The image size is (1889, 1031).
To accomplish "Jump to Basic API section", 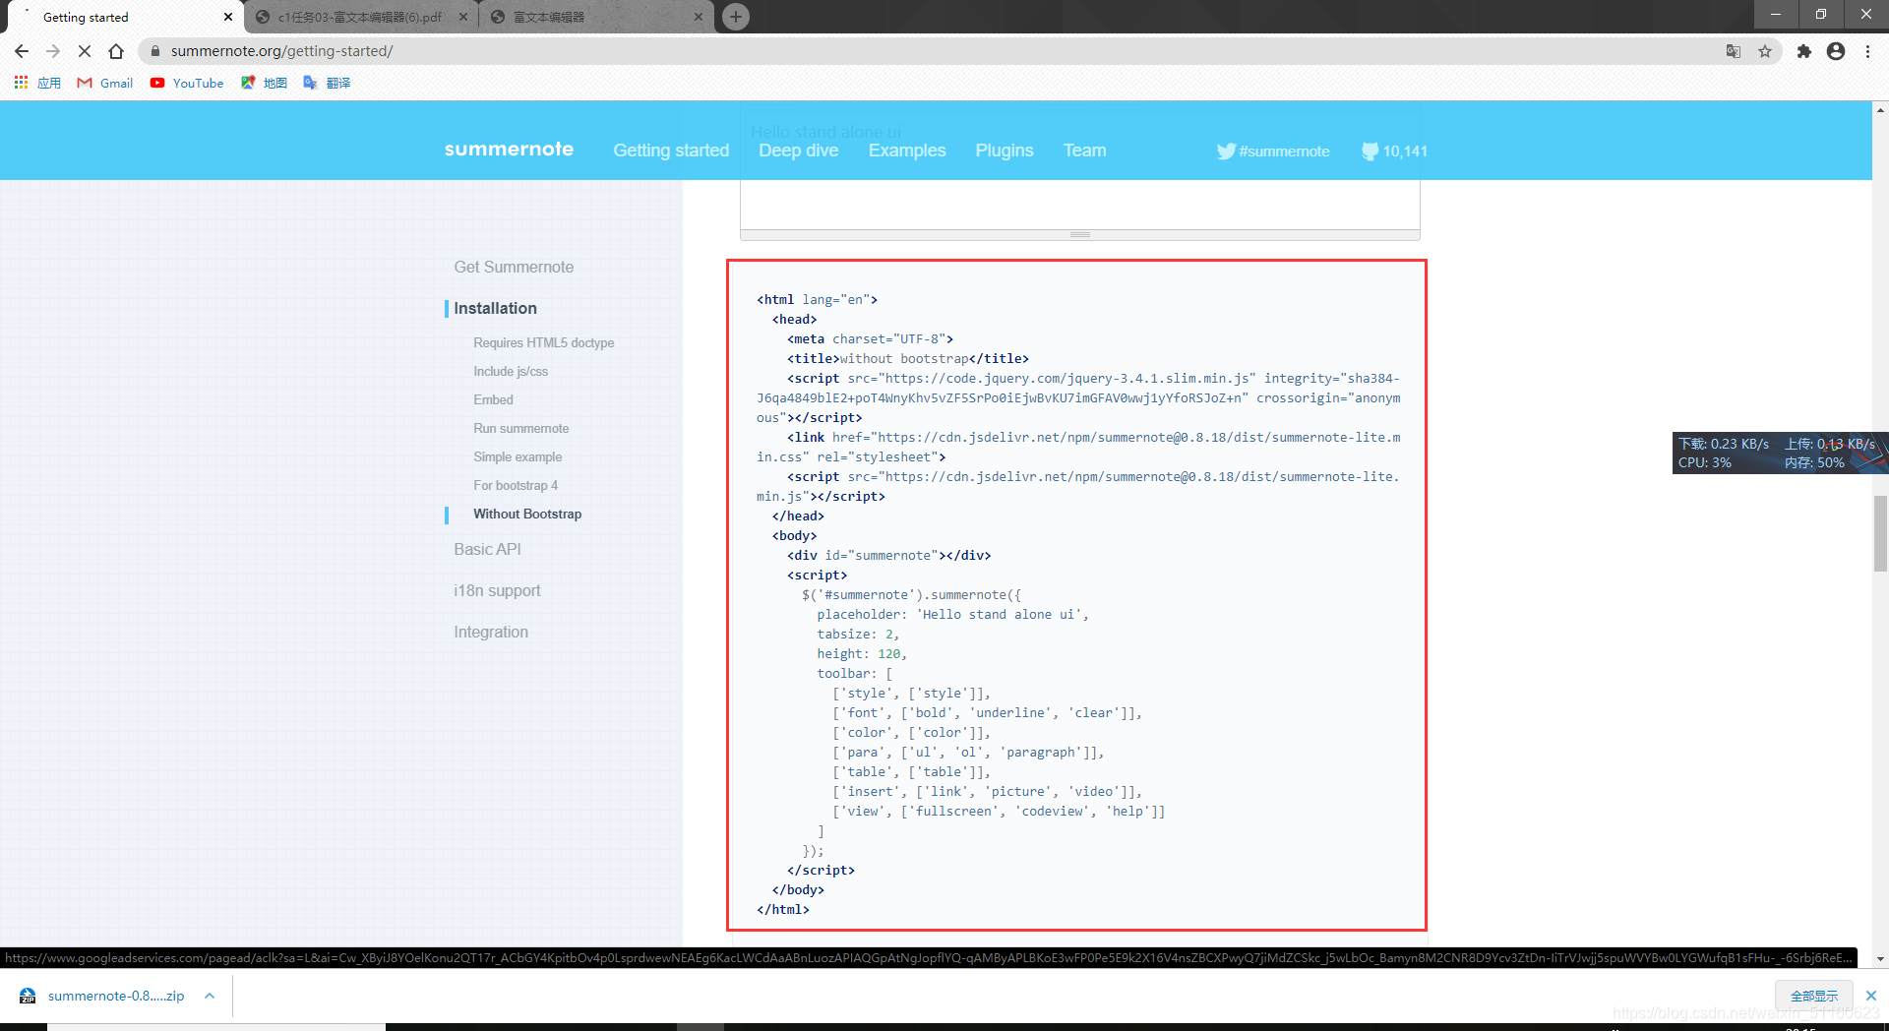I will (x=487, y=549).
